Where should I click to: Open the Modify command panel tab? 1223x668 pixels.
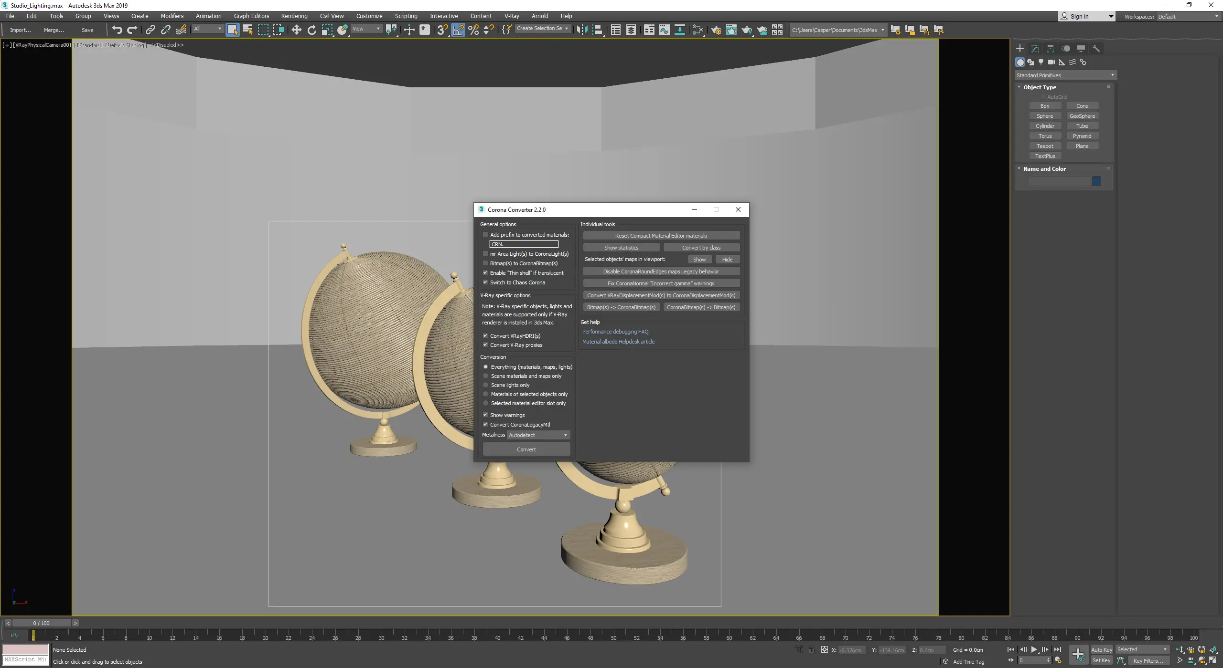click(x=1035, y=49)
